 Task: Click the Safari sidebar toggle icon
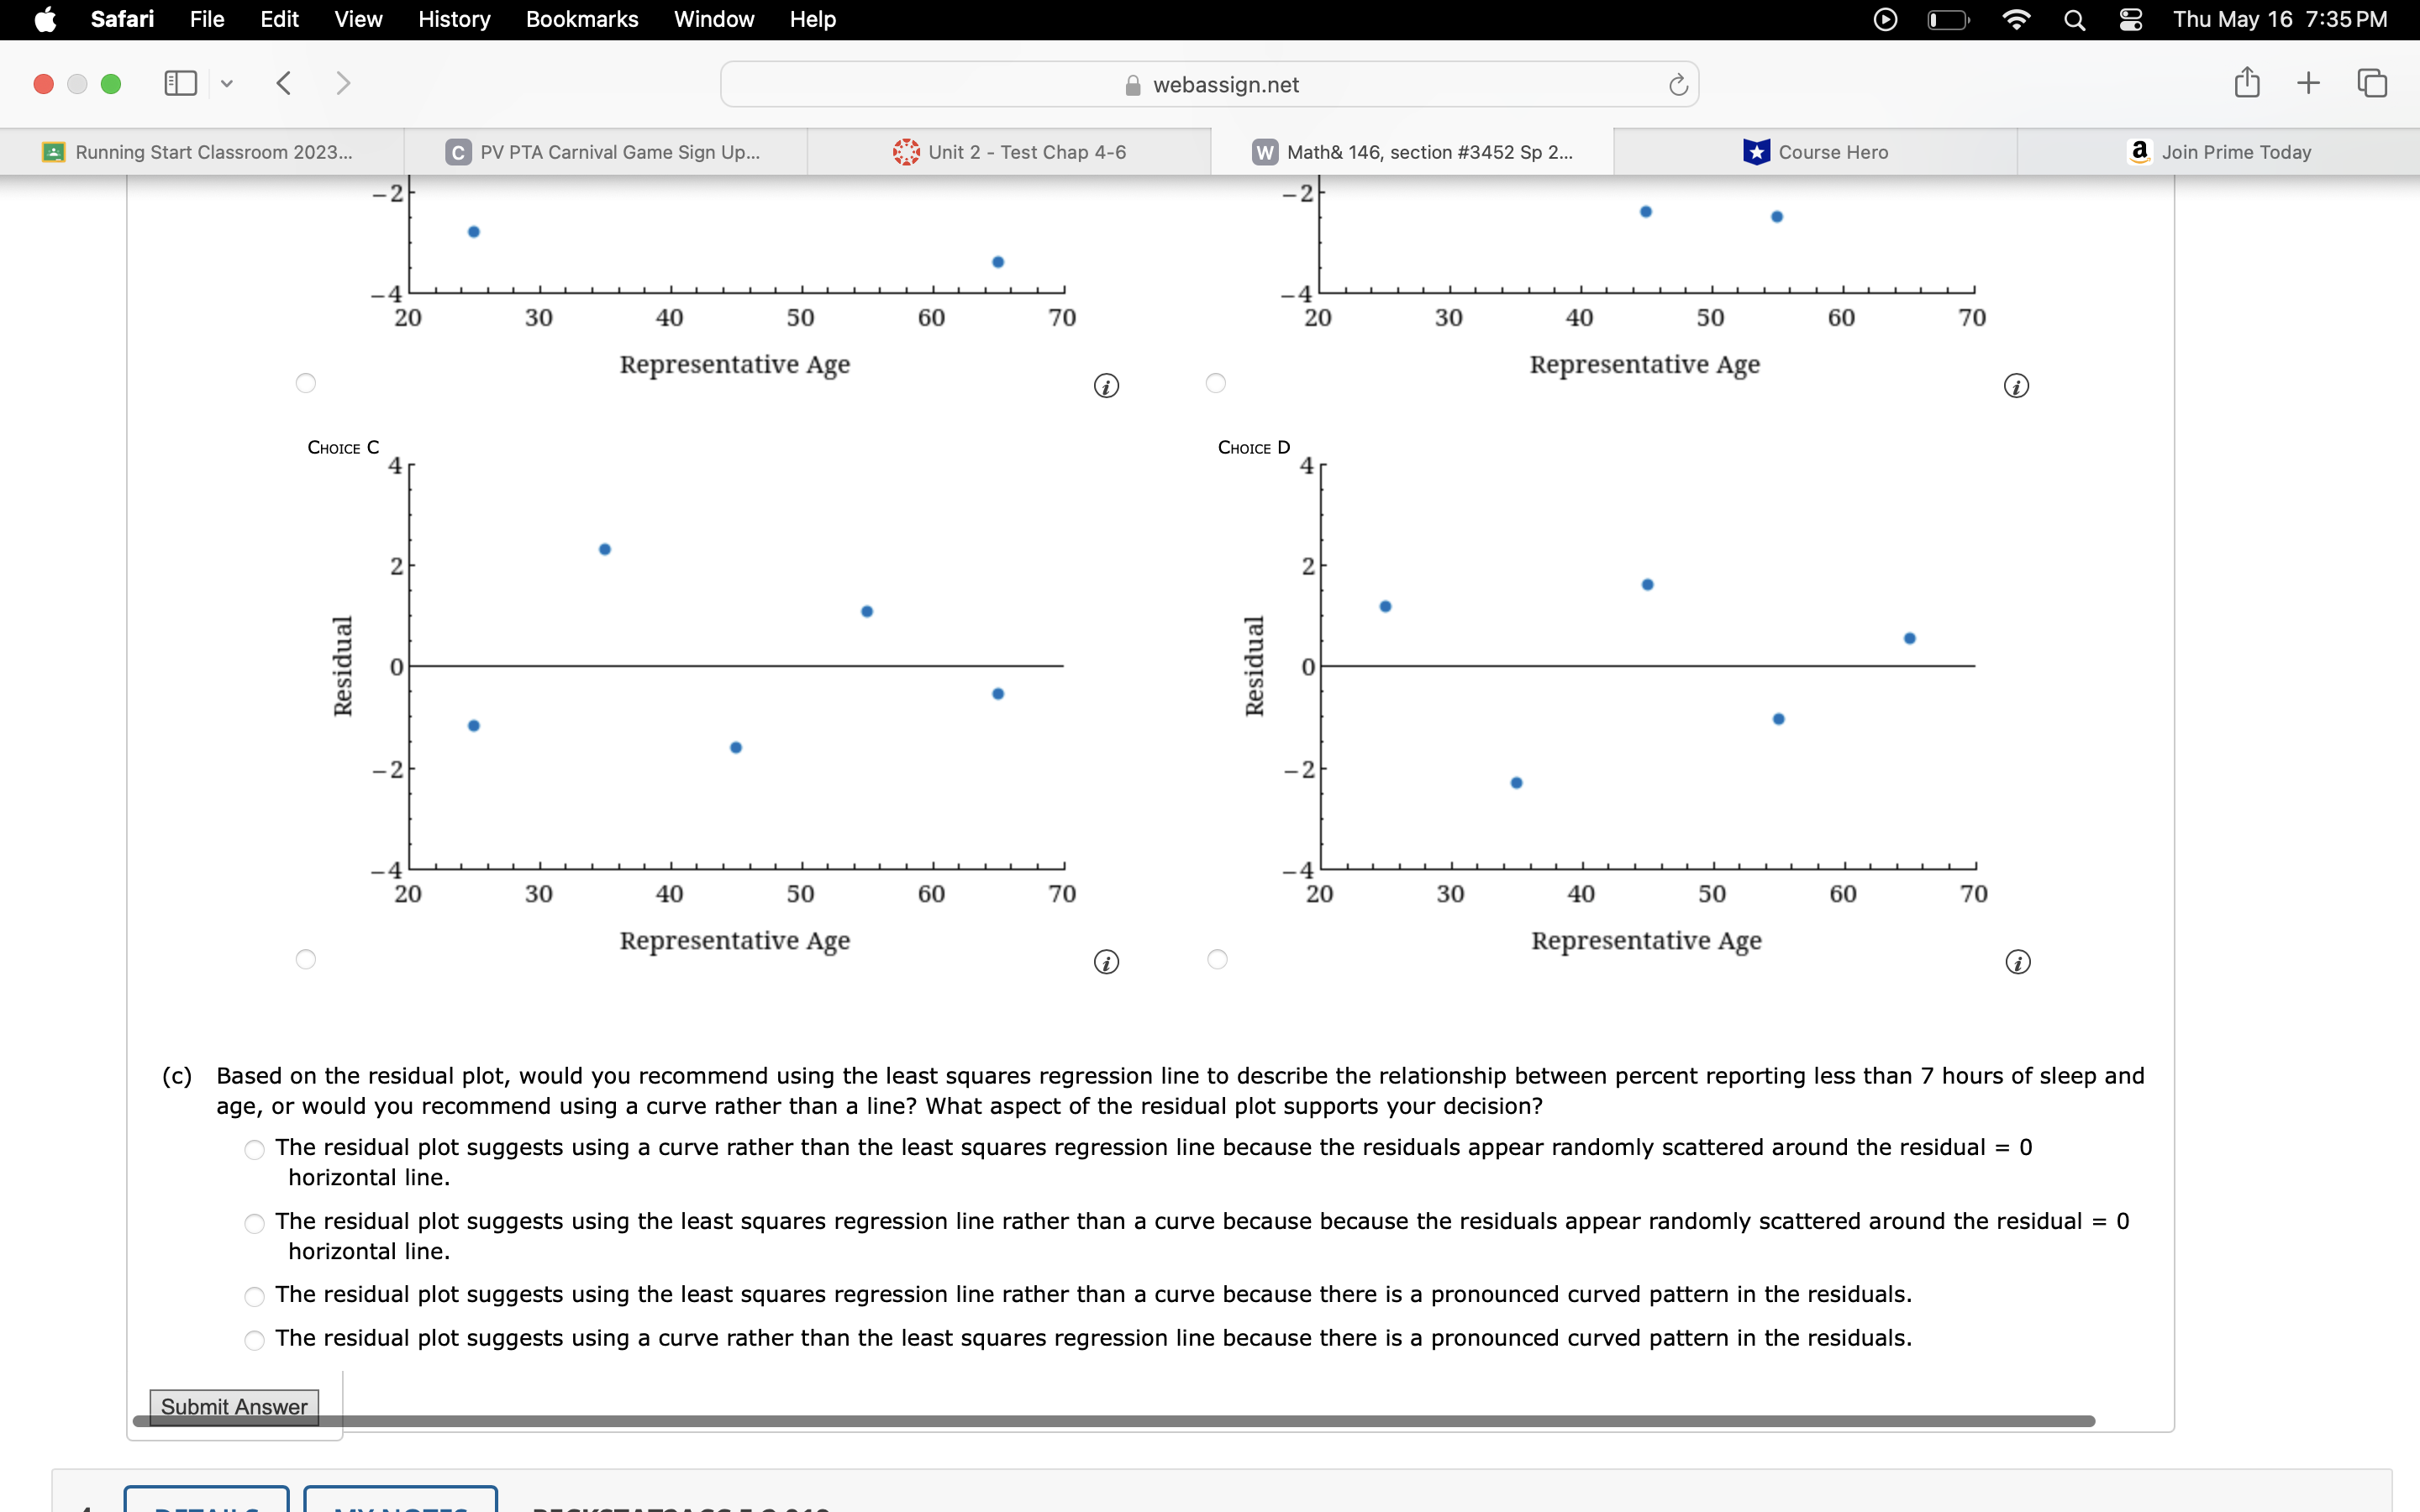(x=180, y=83)
